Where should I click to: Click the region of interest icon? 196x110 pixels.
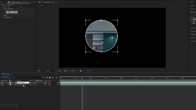pos(65,71)
